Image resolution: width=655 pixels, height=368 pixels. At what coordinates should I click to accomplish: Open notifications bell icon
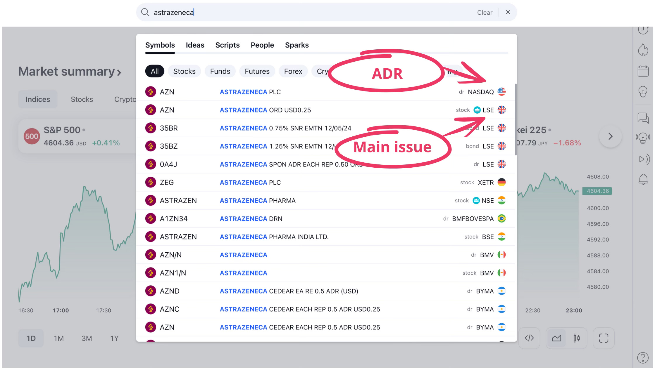pyautogui.click(x=643, y=179)
